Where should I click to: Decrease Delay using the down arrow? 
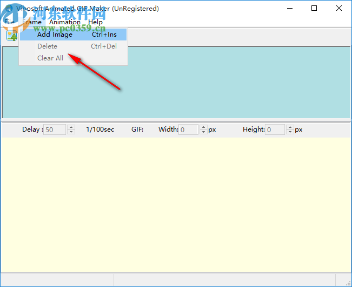pos(71,132)
